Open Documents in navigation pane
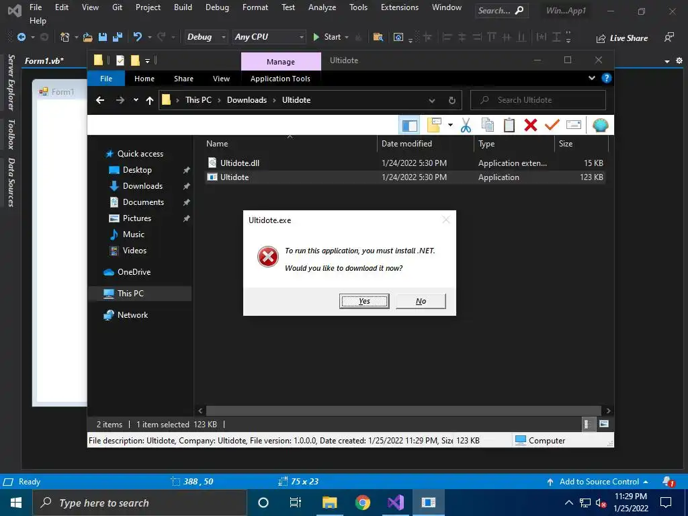This screenshot has height=516, width=688. tap(143, 202)
